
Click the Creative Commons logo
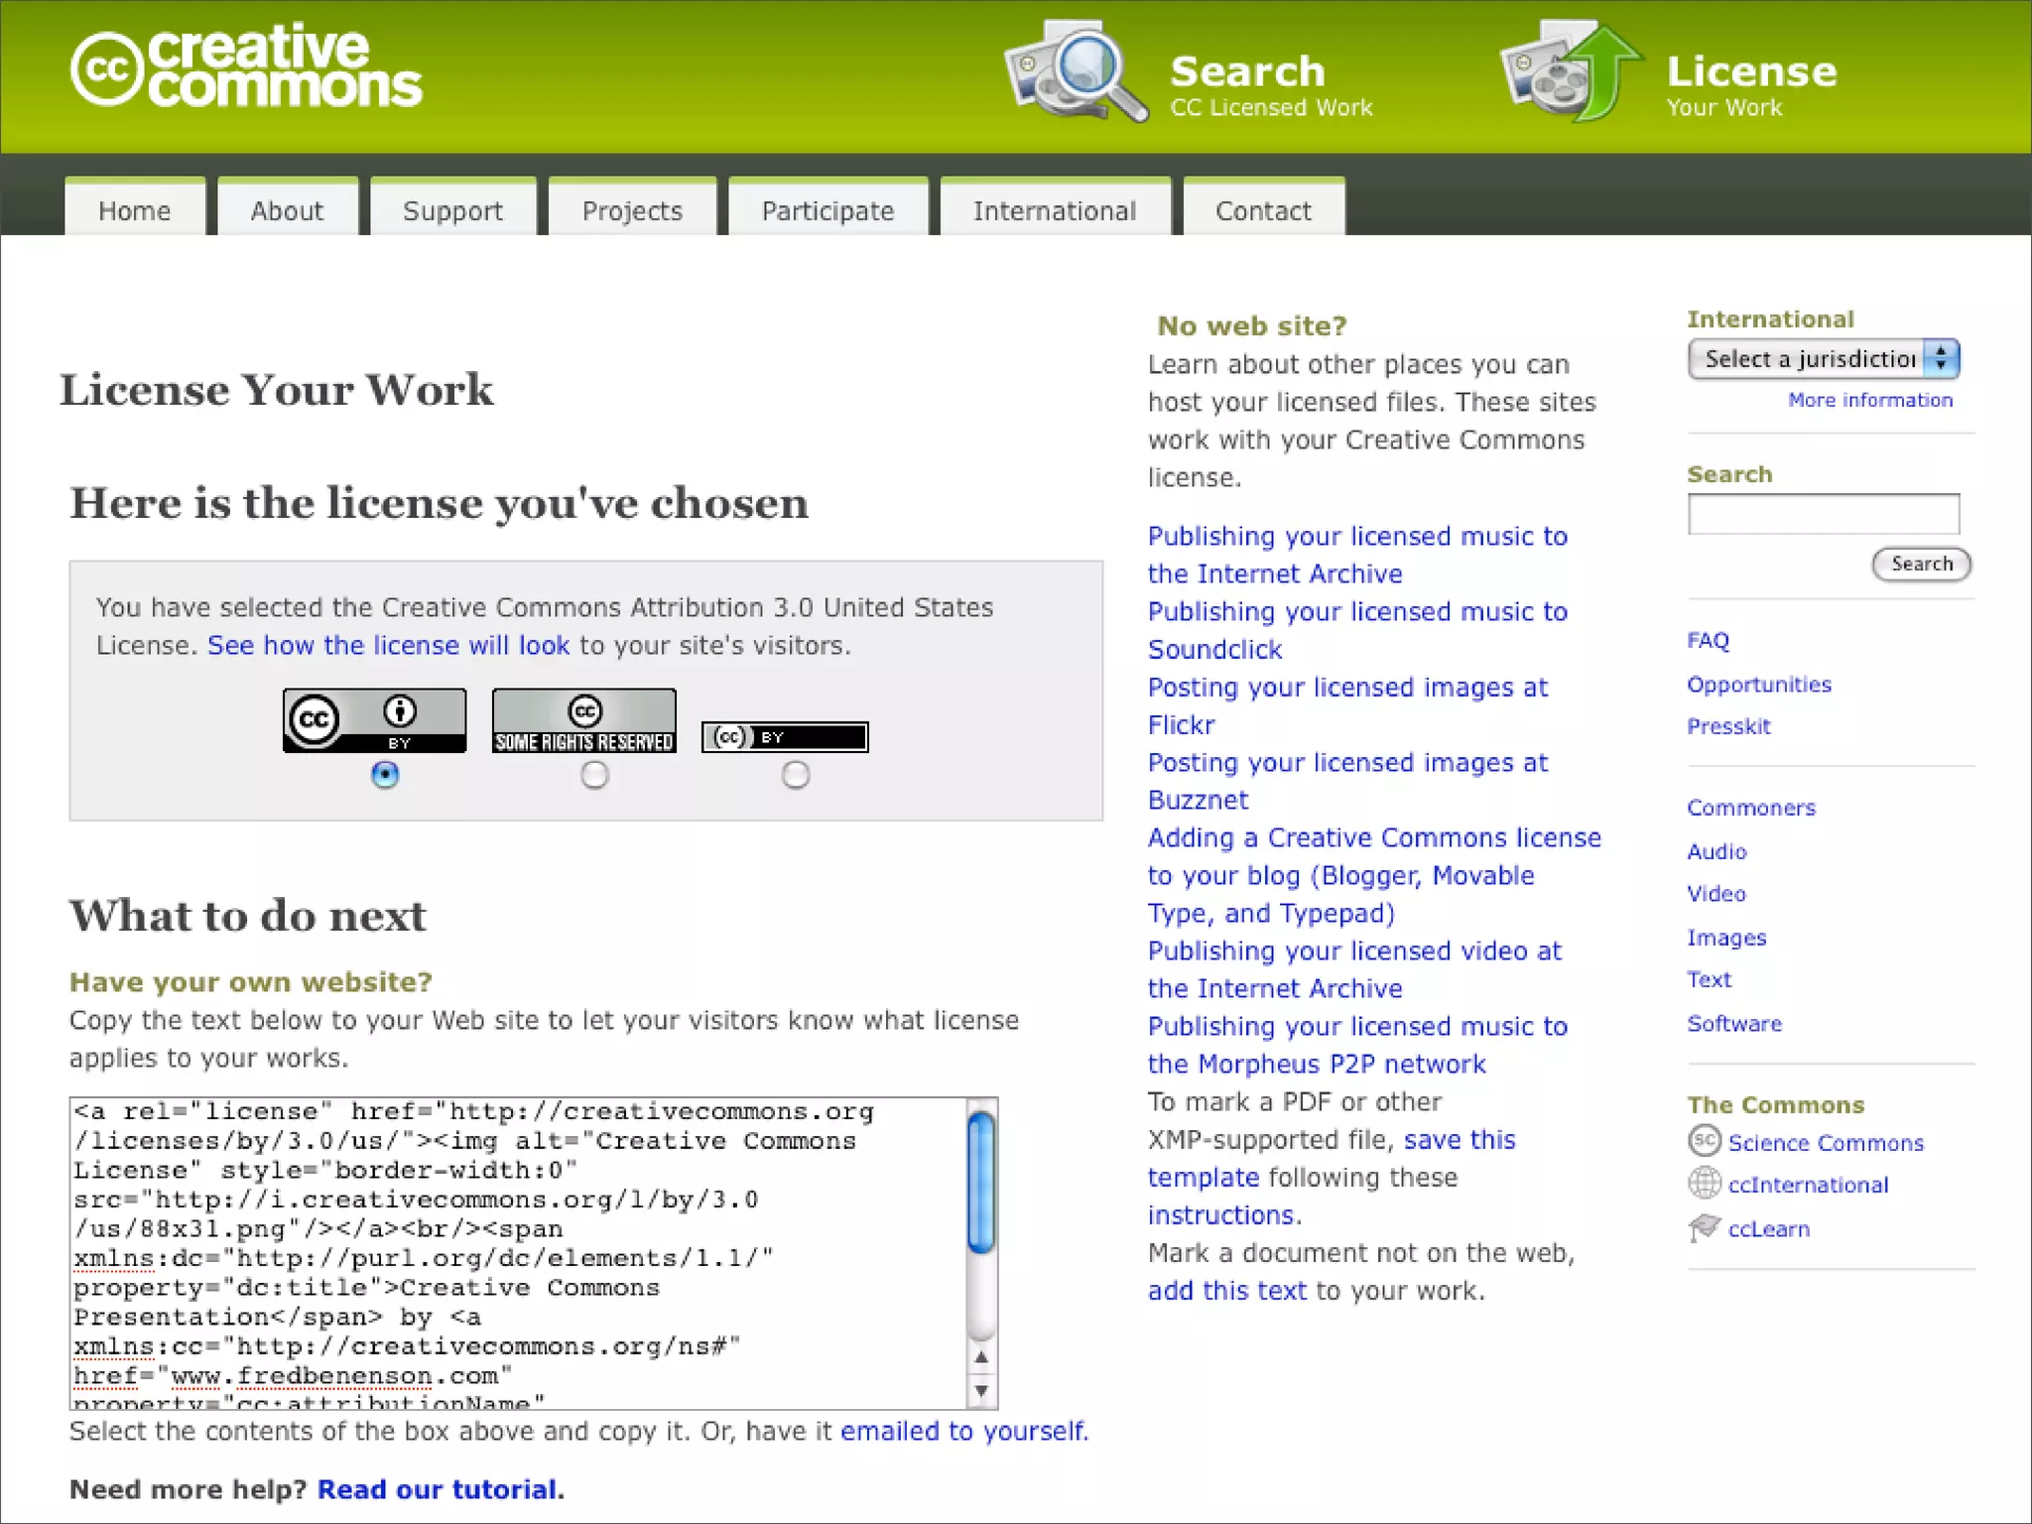tap(246, 67)
